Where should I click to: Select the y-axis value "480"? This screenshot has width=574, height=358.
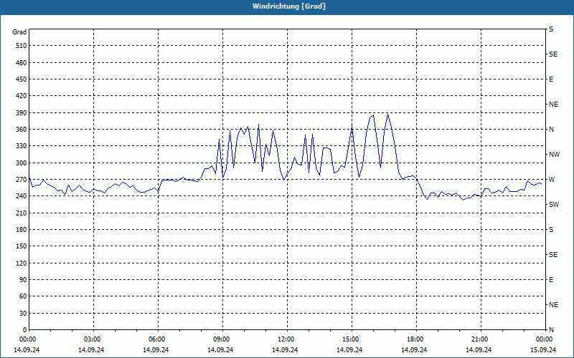click(22, 63)
